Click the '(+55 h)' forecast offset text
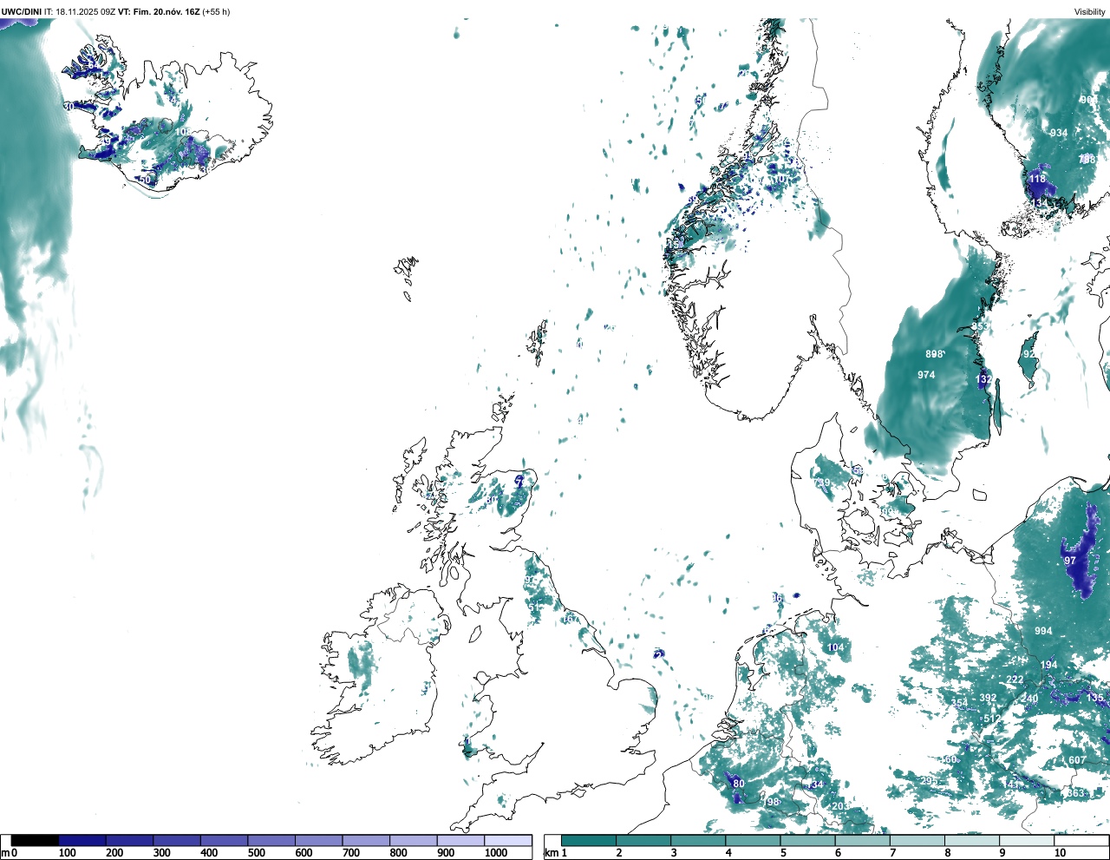1110x860 pixels. 216,12
